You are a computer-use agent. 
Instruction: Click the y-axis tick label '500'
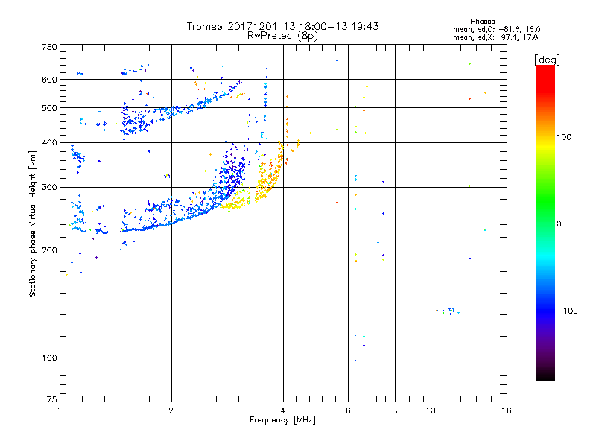[x=49, y=108]
